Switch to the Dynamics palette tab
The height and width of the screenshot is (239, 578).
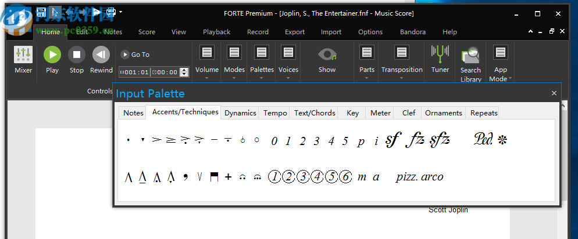[x=240, y=113]
